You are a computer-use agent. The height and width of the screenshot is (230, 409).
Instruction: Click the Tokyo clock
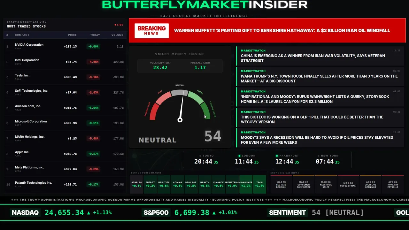pyautogui.click(x=206, y=159)
